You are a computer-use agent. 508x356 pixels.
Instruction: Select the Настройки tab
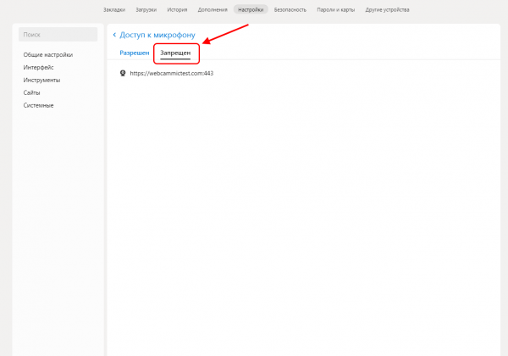click(251, 9)
